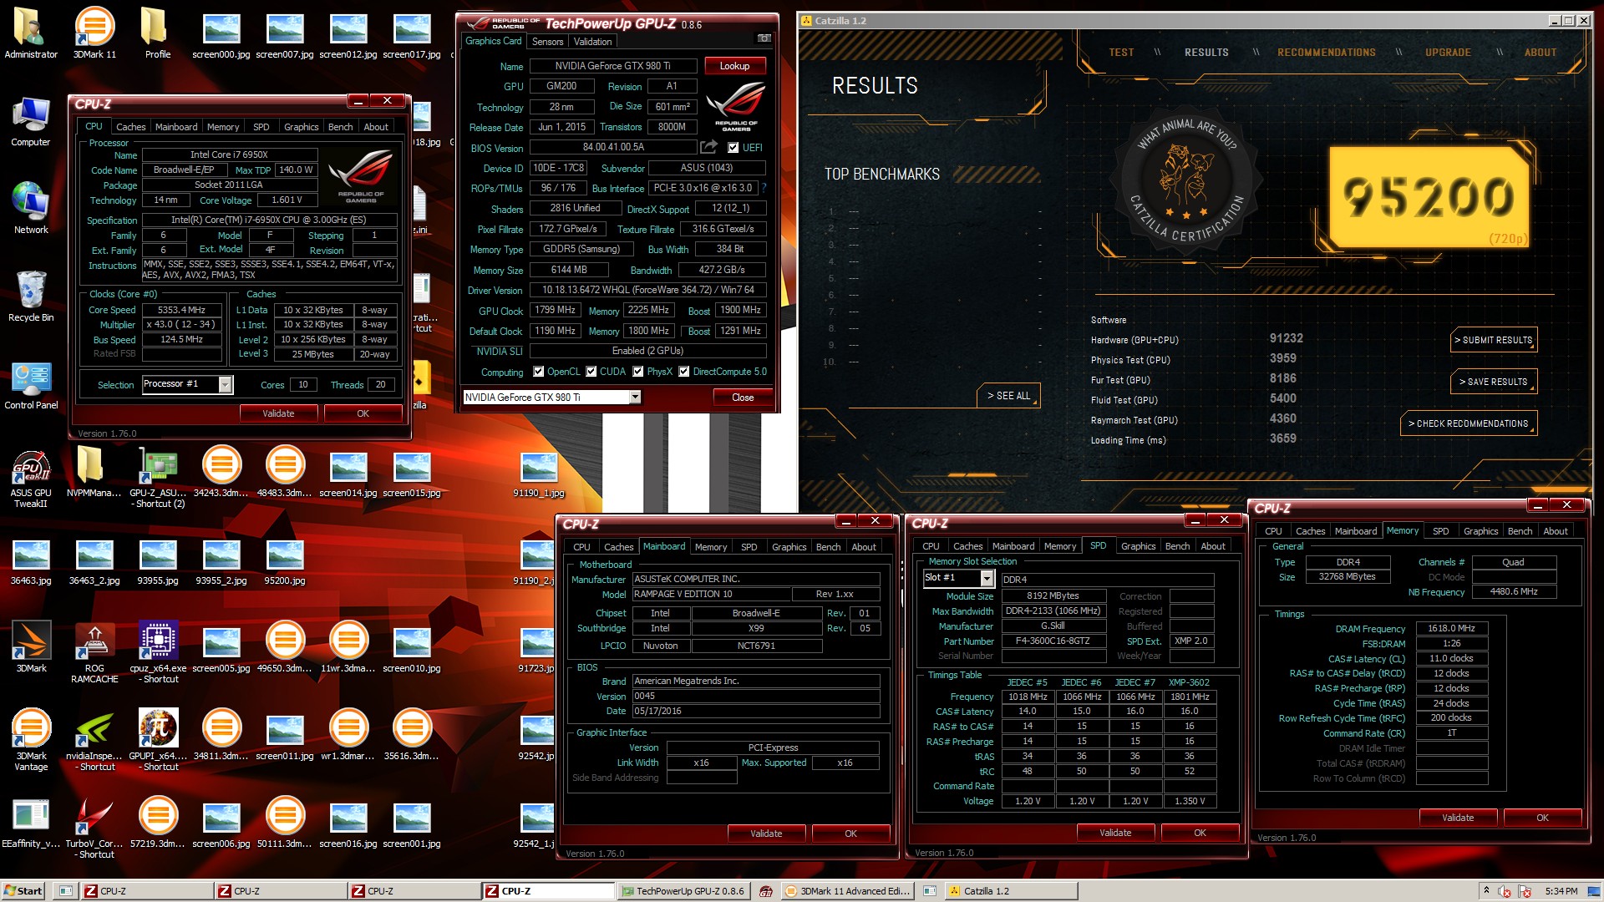
Task: Launch the TurboV_Core shortcut
Action: [94, 827]
